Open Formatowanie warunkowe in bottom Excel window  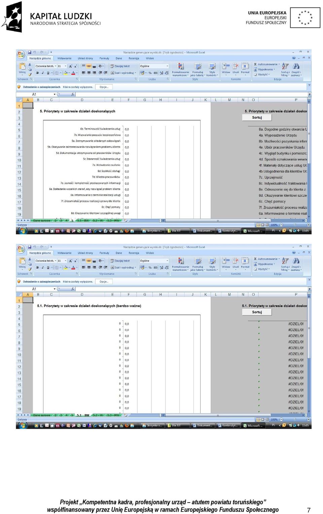[x=180, y=264]
